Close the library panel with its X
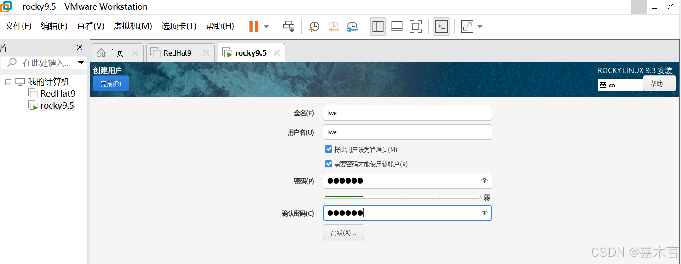This screenshot has width=681, height=264. pyautogui.click(x=80, y=47)
